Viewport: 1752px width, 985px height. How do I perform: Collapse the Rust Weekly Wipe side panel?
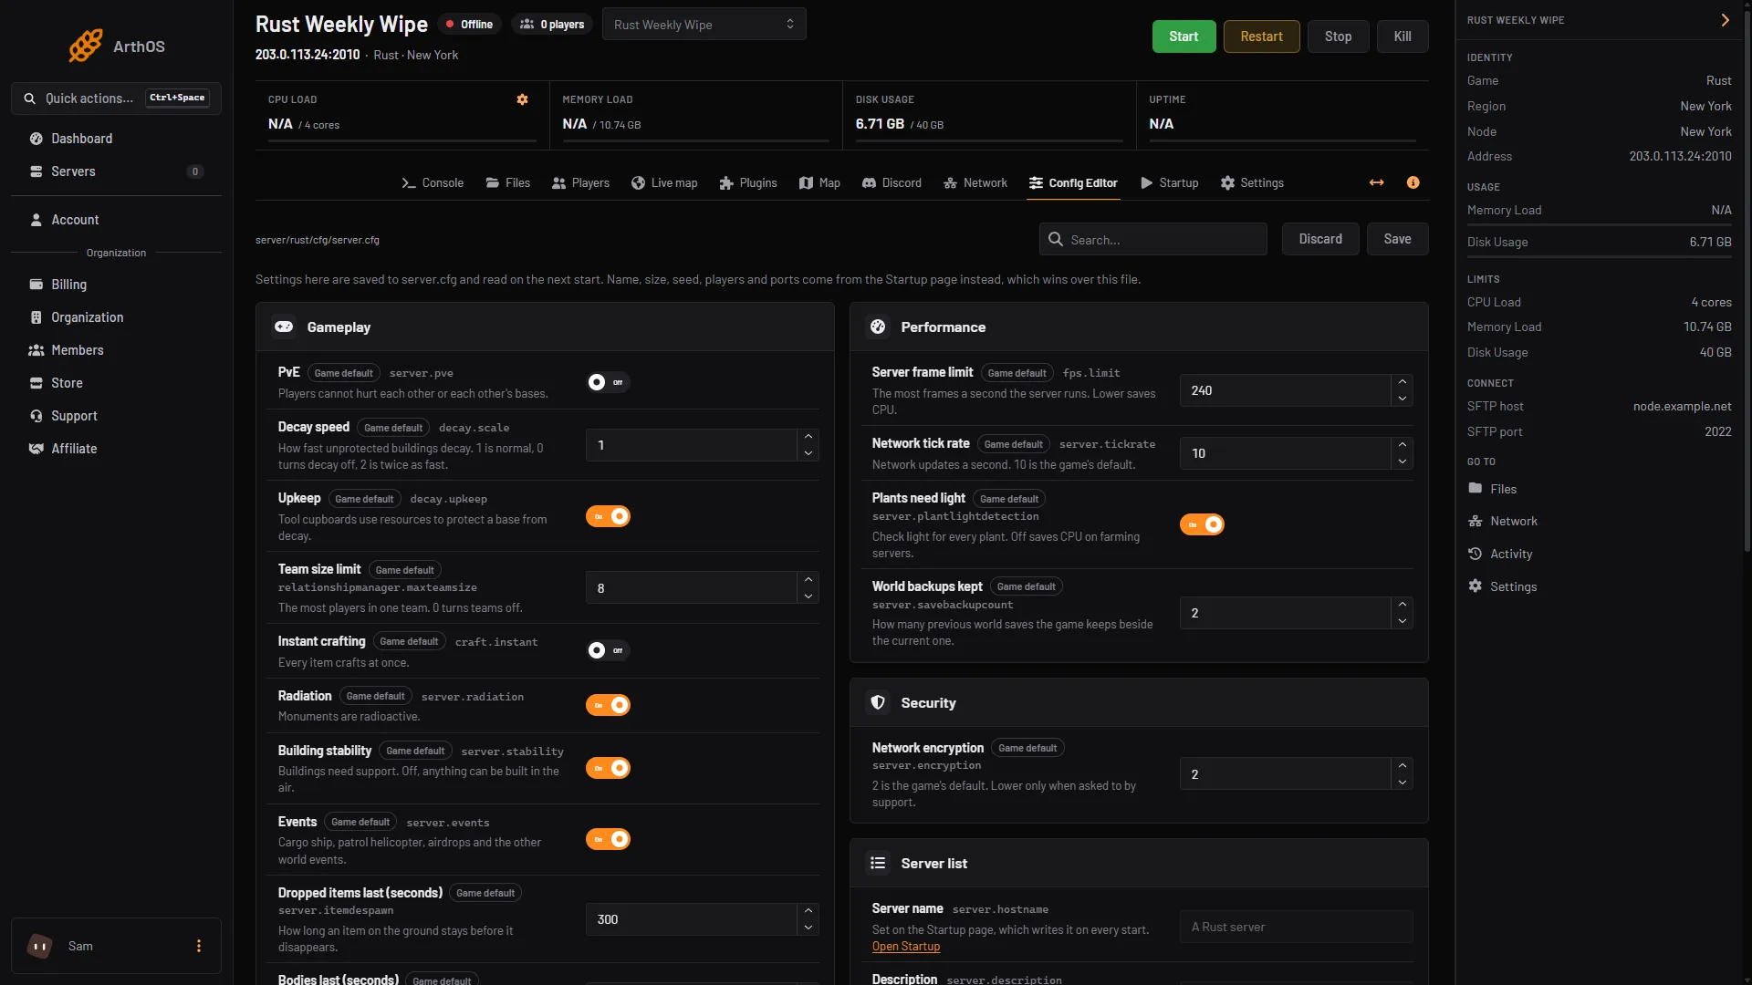point(1725,20)
